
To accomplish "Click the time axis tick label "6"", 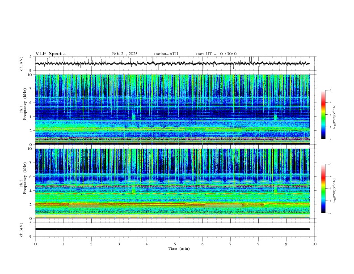I will click(203, 244).
